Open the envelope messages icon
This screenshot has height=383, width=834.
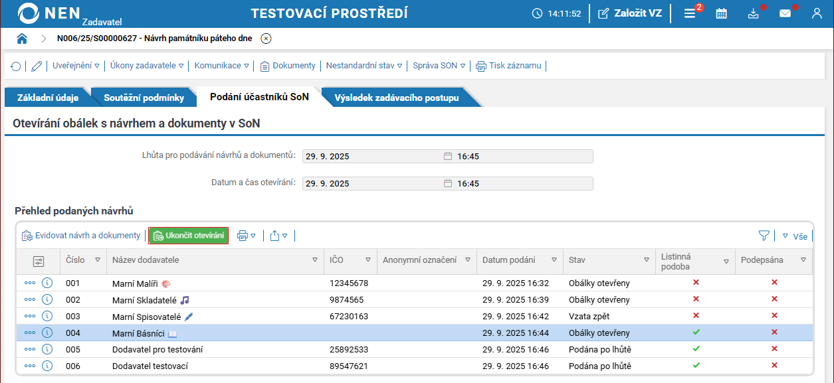785,13
